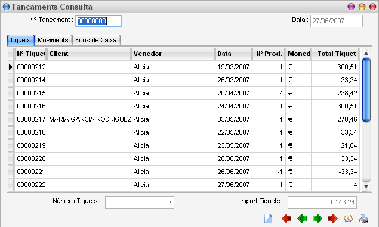Go to next record with green right arrow
Image resolution: width=379 pixels, height=227 pixels.
(317, 219)
